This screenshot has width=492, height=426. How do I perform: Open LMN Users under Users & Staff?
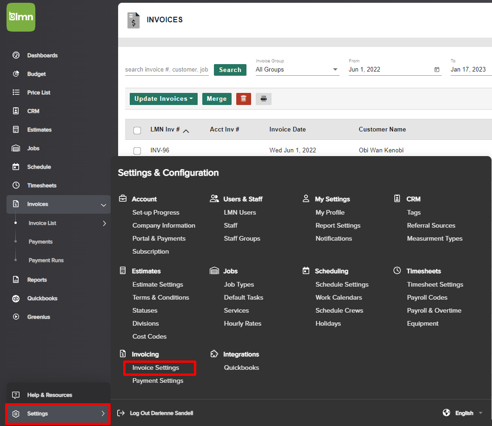240,212
